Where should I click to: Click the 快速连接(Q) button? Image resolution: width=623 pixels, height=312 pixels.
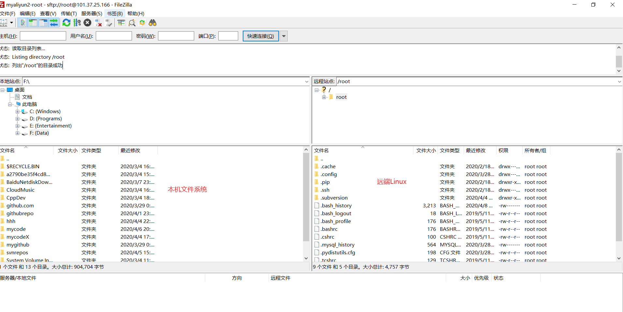pos(261,36)
